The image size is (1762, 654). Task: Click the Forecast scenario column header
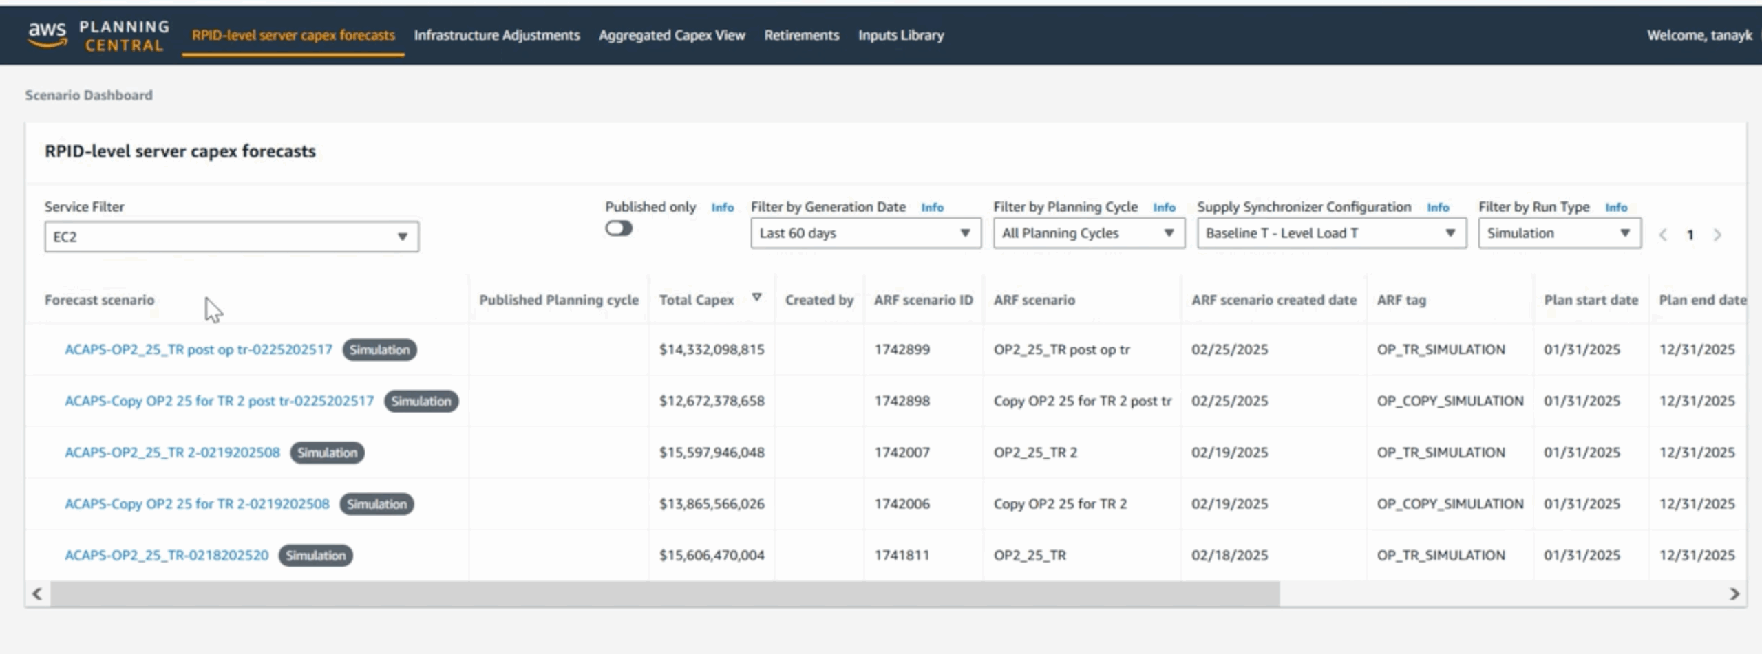99,300
